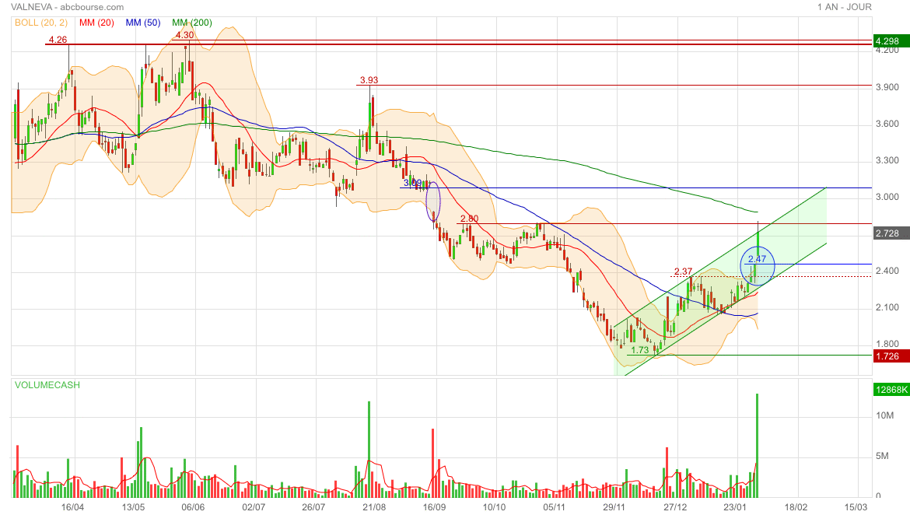
Task: Click the 1.800 price axis value
Action: [x=887, y=344]
